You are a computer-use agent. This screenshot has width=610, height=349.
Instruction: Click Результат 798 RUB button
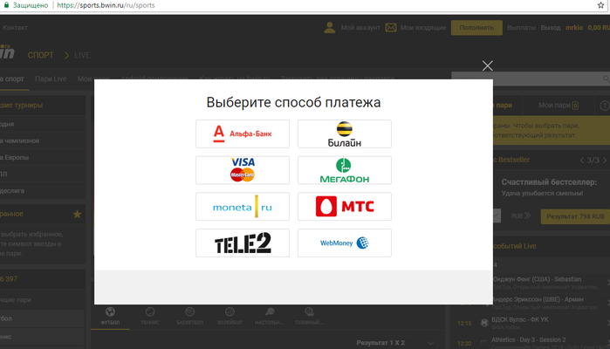pos(575,216)
